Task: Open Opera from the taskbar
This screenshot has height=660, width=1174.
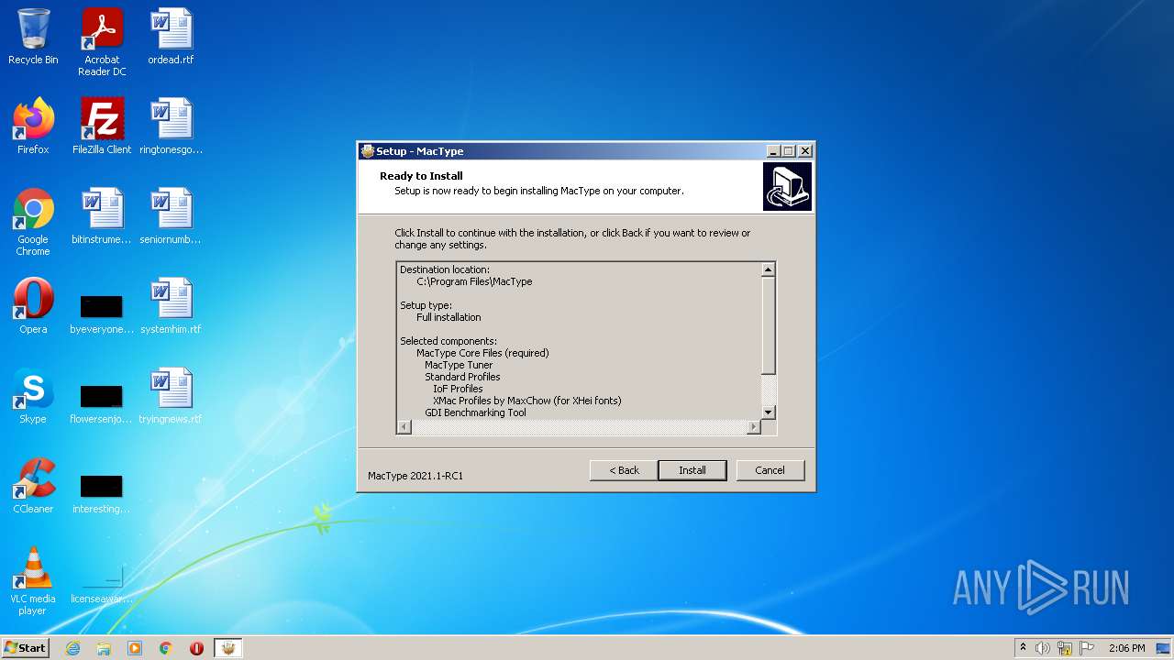Action: pyautogui.click(x=196, y=648)
